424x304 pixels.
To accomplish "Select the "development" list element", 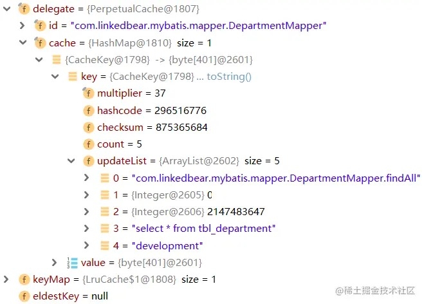I will point(166,245).
